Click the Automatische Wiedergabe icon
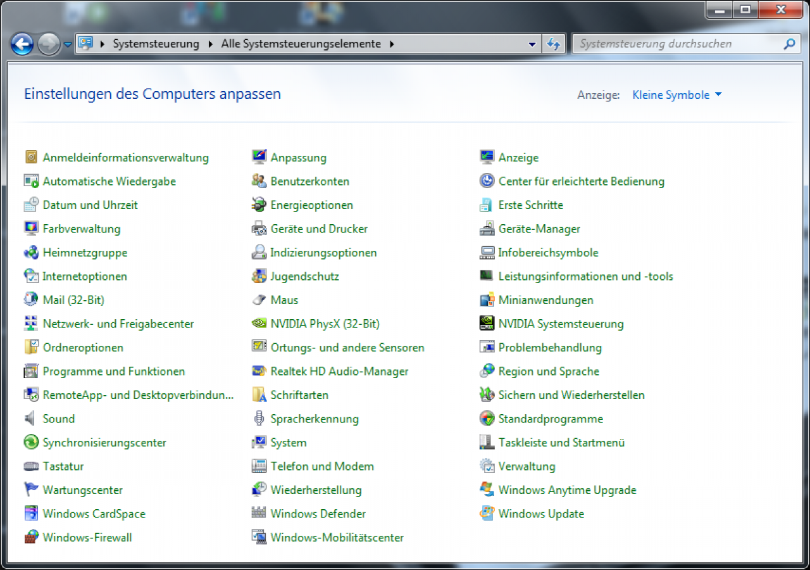Viewport: 810px width, 570px height. pyautogui.click(x=31, y=181)
